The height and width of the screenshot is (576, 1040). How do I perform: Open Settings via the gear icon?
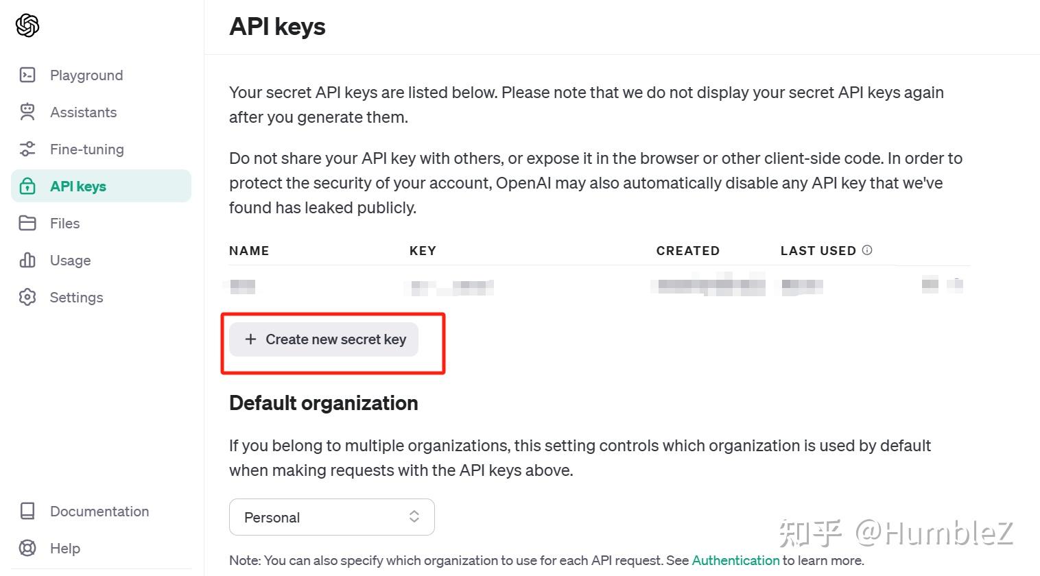(x=27, y=297)
